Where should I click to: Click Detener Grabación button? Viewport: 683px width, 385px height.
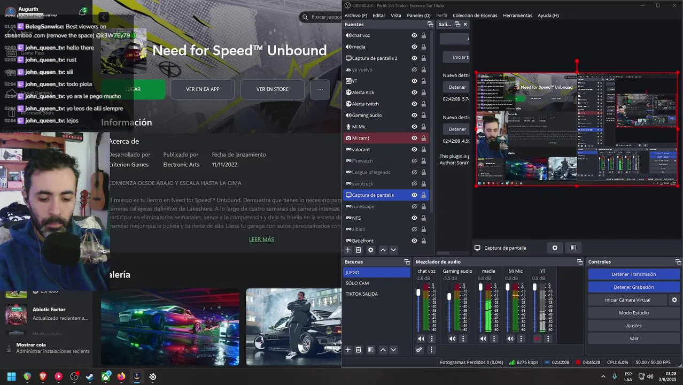(x=634, y=287)
